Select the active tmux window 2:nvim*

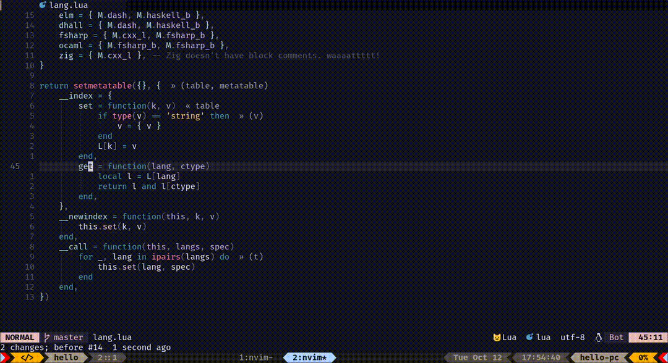click(309, 358)
